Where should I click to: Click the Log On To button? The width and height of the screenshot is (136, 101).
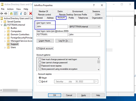(64, 41)
